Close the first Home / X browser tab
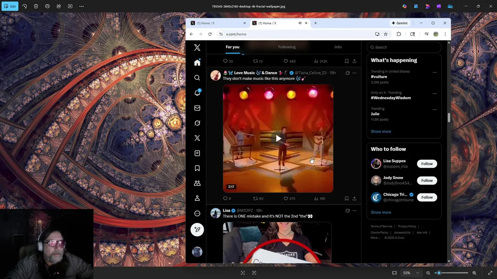 pyautogui.click(x=244, y=23)
